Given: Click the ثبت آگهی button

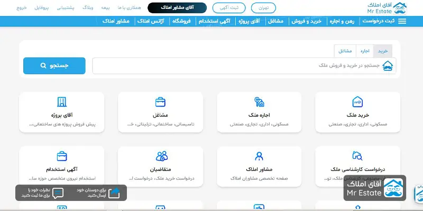Looking at the screenshot, I should coord(229,8).
